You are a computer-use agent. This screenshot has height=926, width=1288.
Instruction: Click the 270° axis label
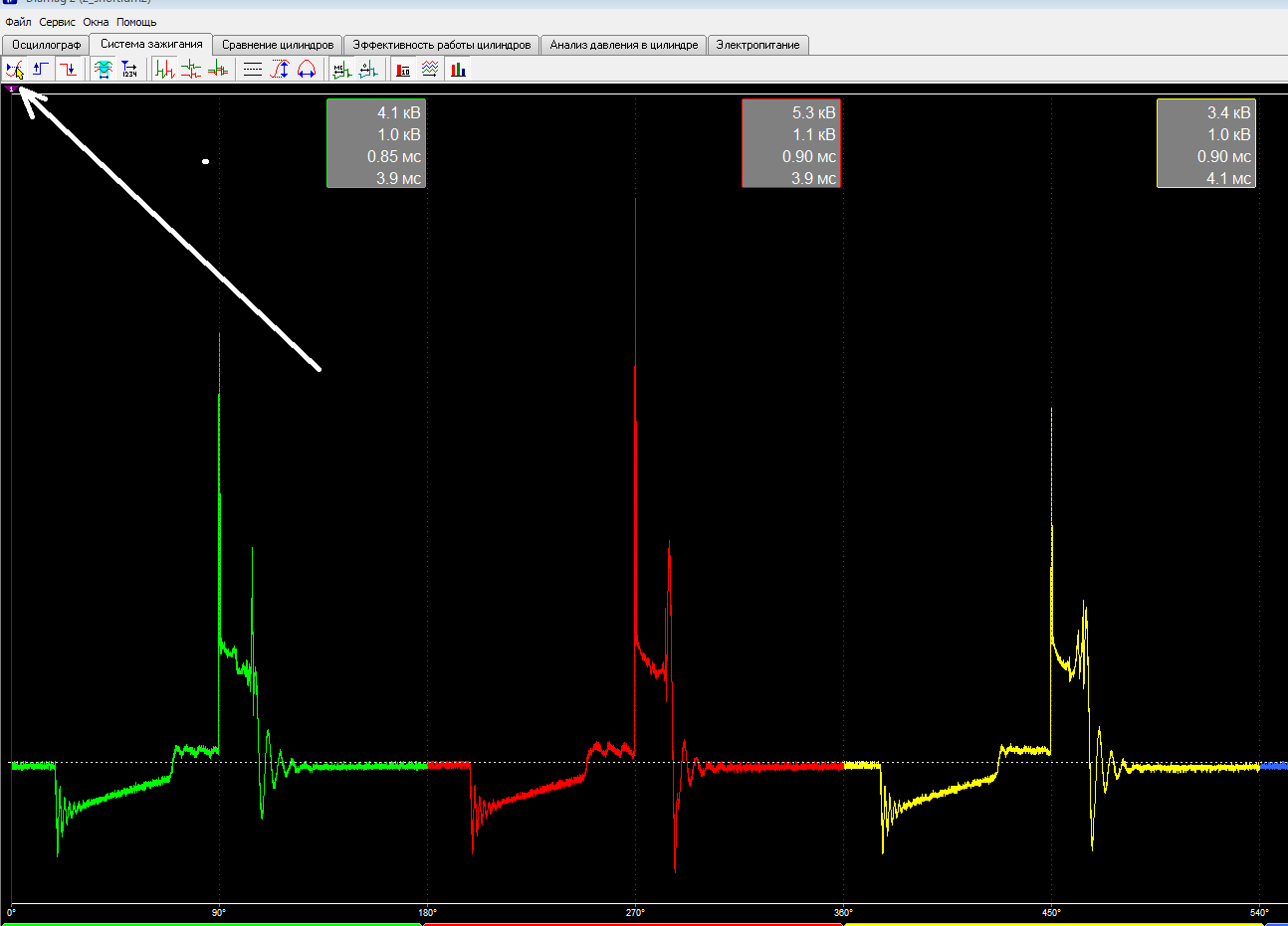pos(635,912)
